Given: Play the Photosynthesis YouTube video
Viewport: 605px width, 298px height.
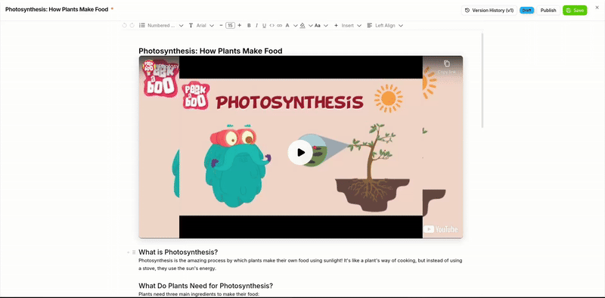Looking at the screenshot, I should (x=300, y=153).
